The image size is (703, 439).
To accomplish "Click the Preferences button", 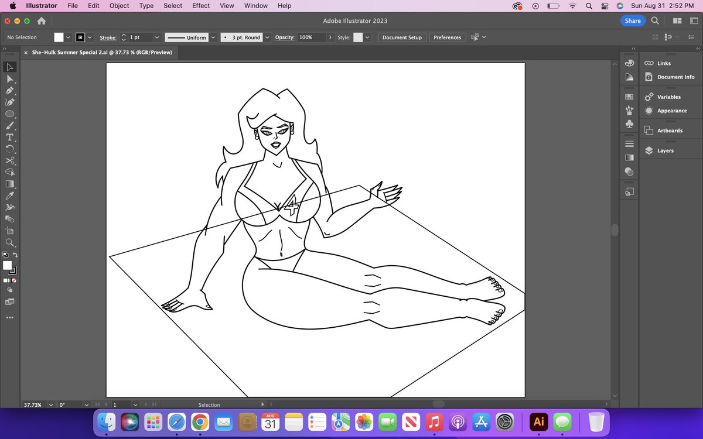I will point(448,37).
